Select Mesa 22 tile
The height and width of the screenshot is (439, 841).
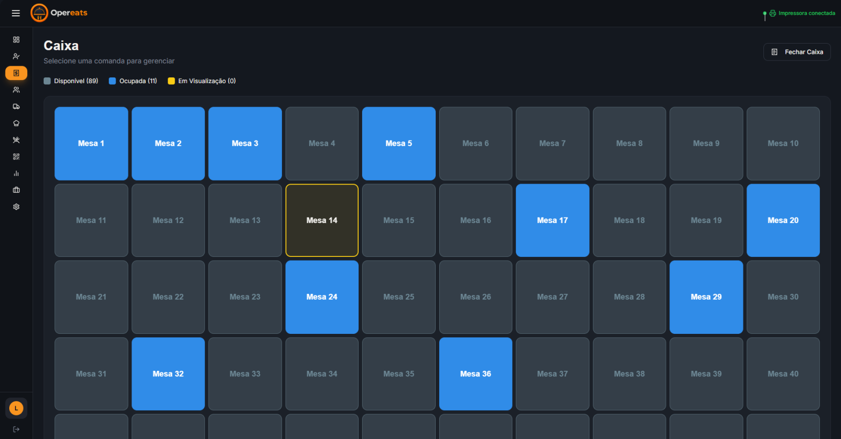(x=168, y=297)
